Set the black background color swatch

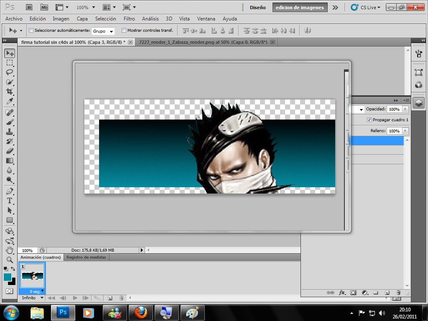pyautogui.click(x=13, y=283)
